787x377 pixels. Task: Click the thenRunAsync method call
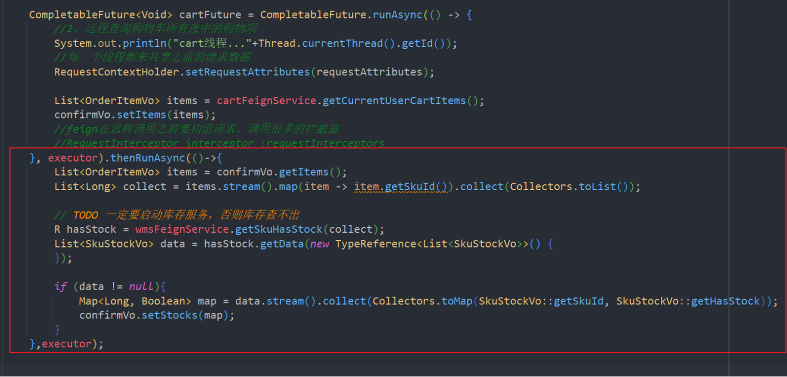pyautogui.click(x=148, y=157)
